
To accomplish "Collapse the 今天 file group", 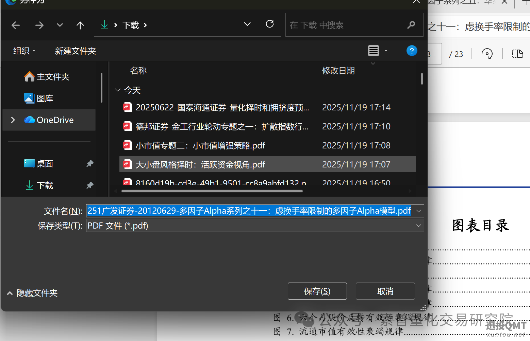I will tap(117, 90).
